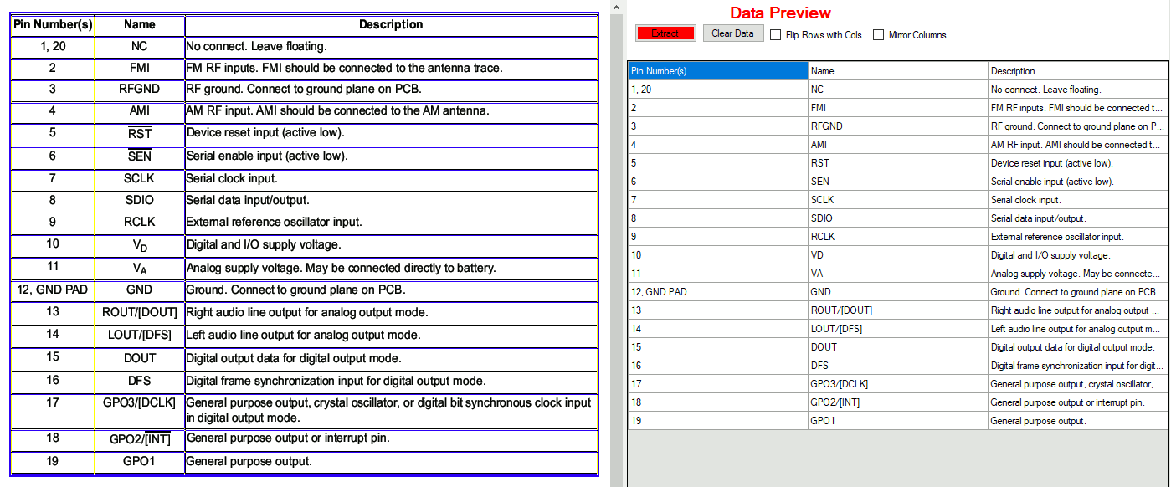Select the SDIO cell in the Data Preview grid
This screenshot has width=1171, height=487.
(x=898, y=218)
